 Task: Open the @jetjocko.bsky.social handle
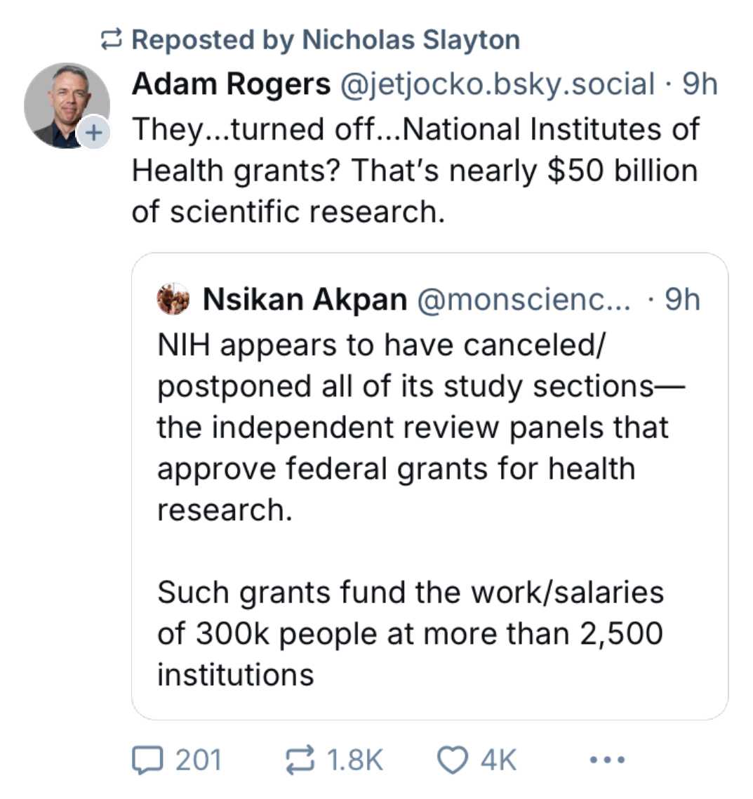click(498, 84)
